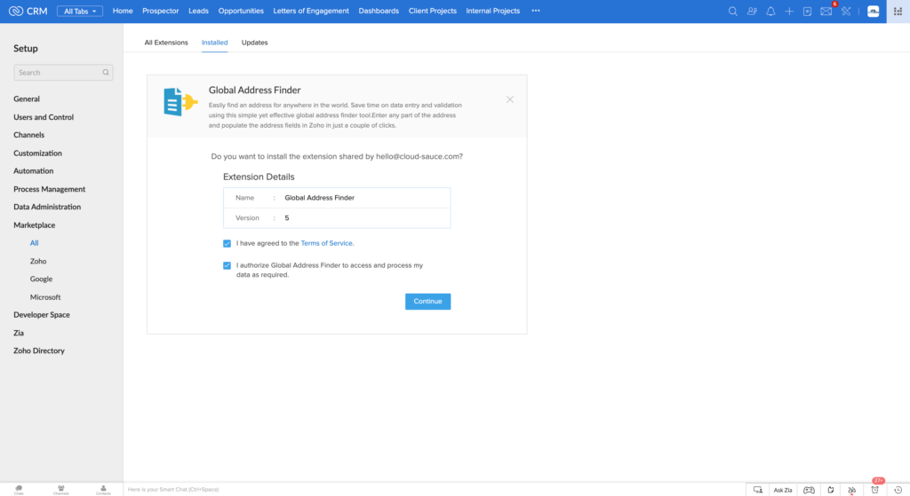Collapse the Marketplace section

35,224
